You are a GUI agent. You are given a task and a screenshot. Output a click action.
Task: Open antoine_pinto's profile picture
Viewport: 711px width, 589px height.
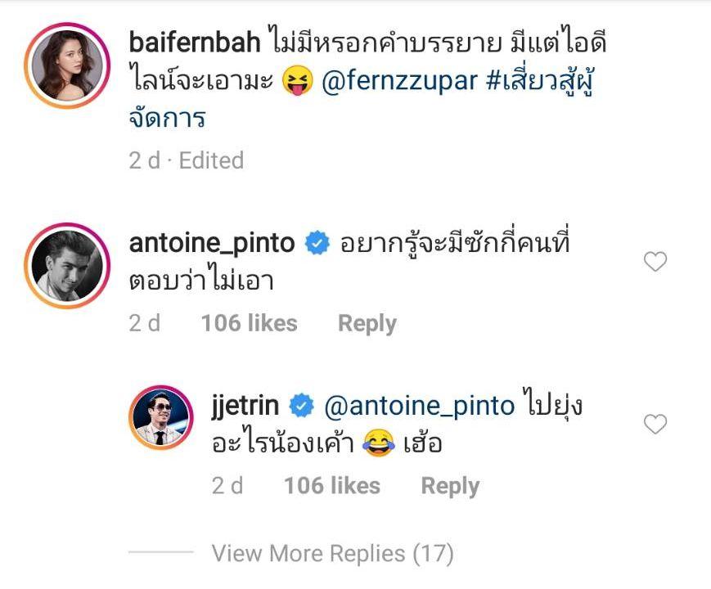[x=67, y=263]
